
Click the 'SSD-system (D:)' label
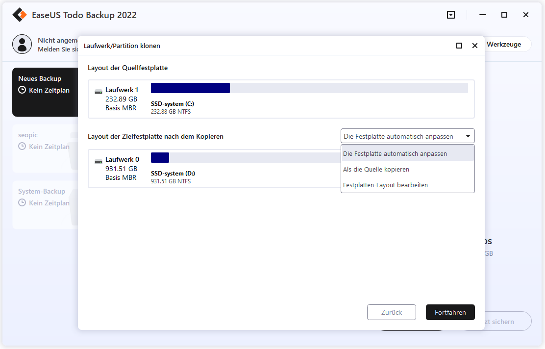(x=173, y=173)
